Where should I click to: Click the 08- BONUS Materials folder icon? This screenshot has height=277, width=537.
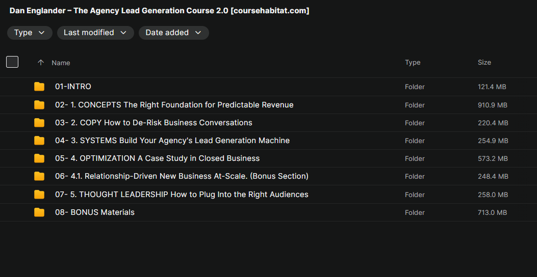tap(39, 212)
